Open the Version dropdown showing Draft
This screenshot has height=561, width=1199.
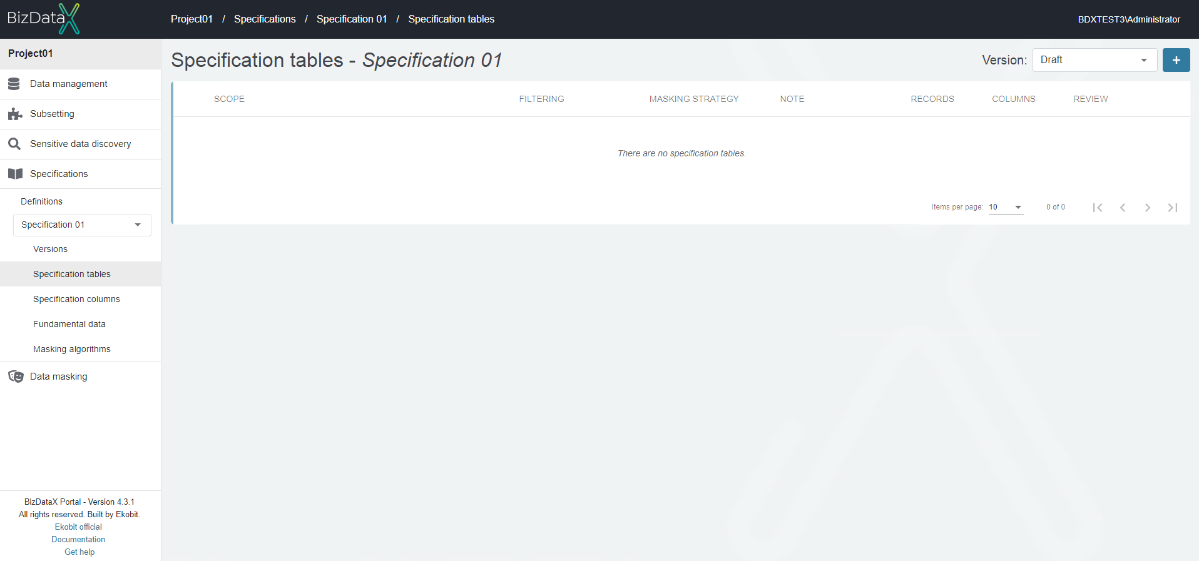1094,60
